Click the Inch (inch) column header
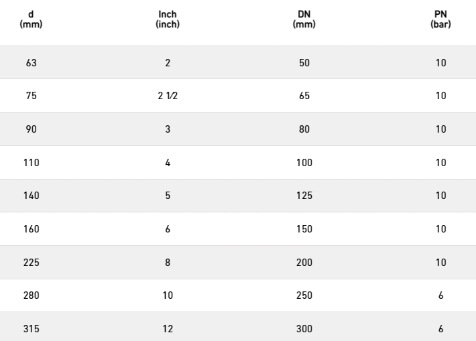476x341 pixels. [168, 19]
